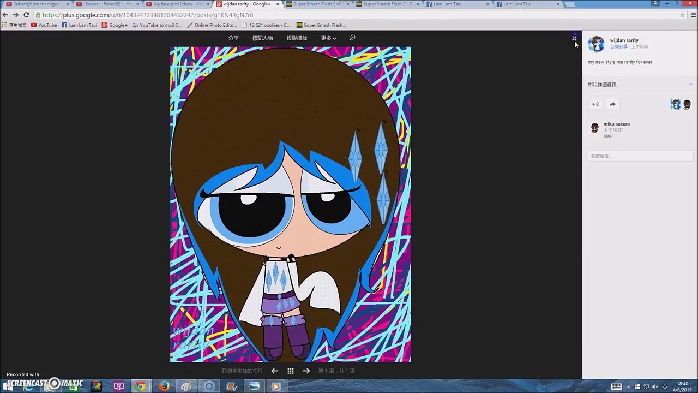
Task: Open the Online Photo Editor bookmark
Action: click(x=212, y=25)
